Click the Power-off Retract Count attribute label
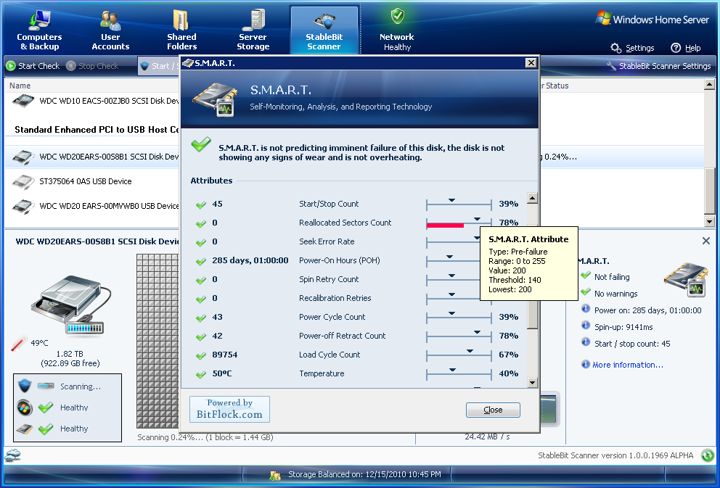 click(342, 336)
